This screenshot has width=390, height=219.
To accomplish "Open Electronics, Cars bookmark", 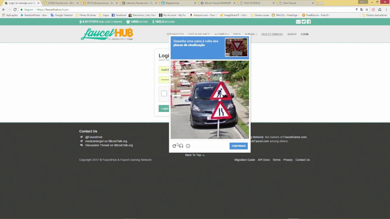I will (142, 15).
